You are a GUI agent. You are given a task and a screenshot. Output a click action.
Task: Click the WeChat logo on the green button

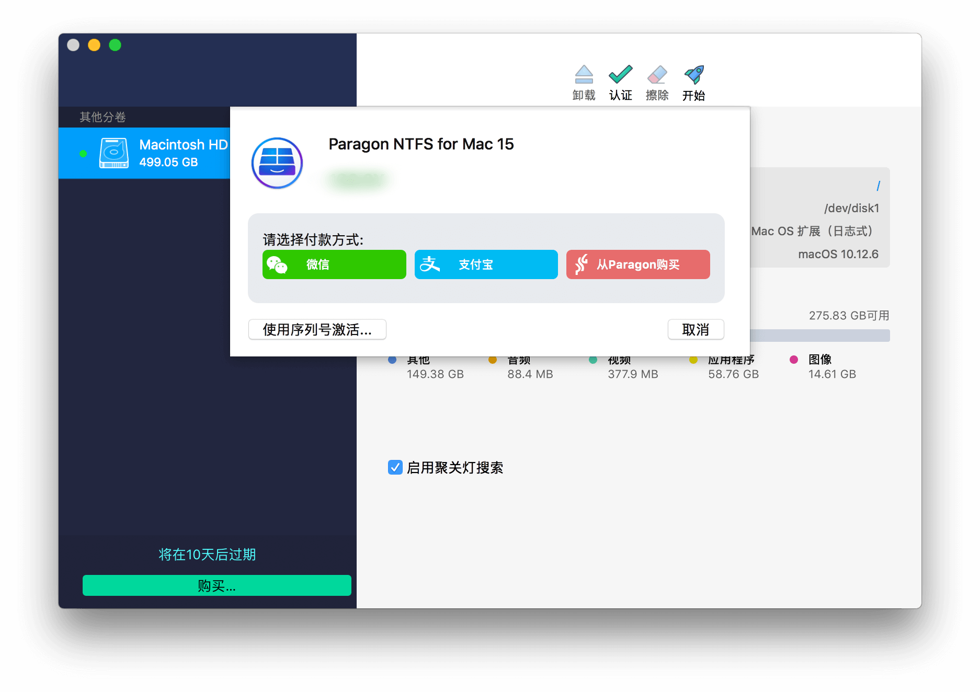click(x=278, y=264)
